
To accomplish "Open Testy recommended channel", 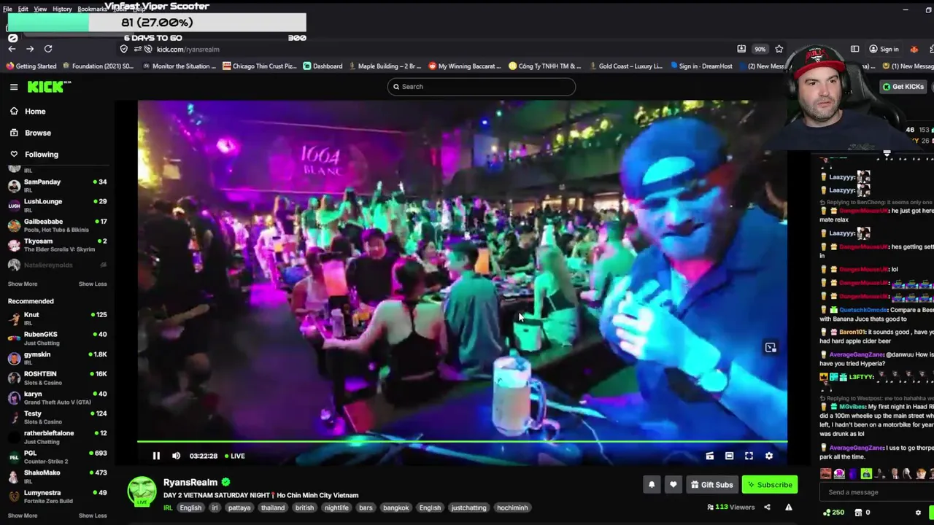I will coord(57,416).
